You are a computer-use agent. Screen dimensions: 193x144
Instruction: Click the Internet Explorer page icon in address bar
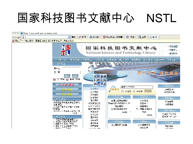coord(22,33)
